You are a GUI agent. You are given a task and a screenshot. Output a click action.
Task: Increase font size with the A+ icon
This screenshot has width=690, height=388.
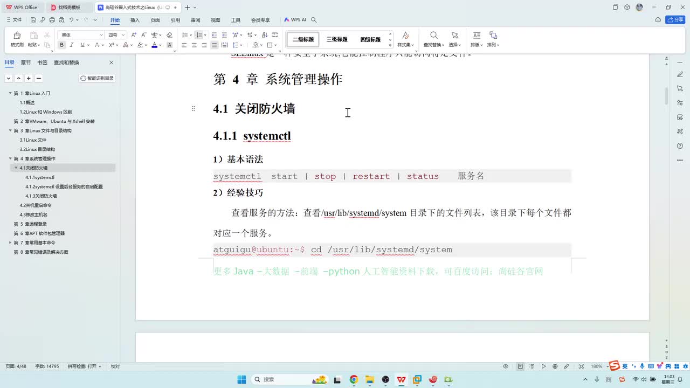coord(134,35)
